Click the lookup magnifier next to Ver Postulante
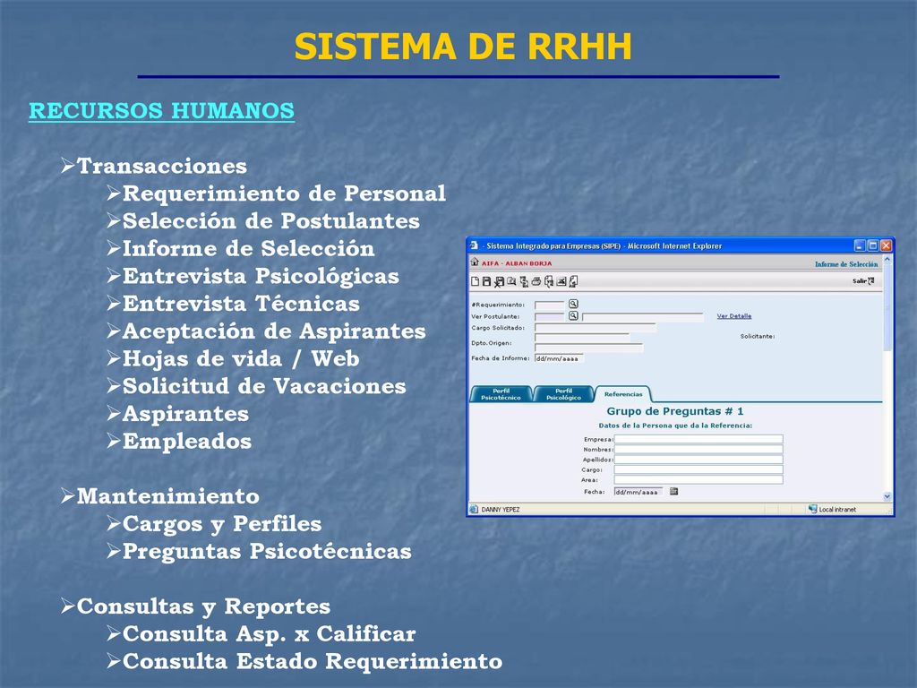917x688 pixels. tap(573, 315)
